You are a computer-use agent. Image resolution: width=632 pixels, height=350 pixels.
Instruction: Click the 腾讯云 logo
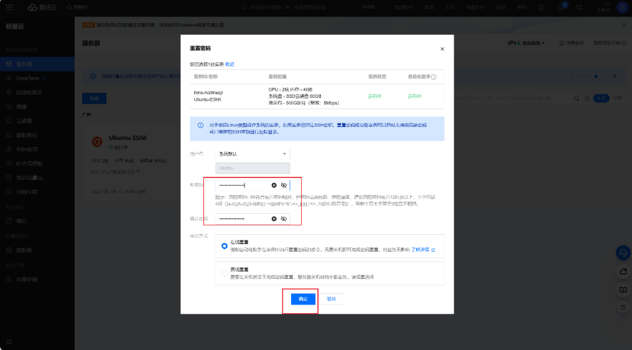tap(42, 7)
